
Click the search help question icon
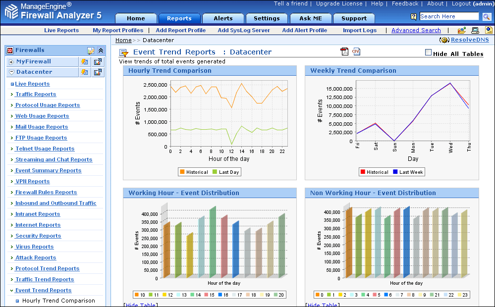pyautogui.click(x=414, y=17)
